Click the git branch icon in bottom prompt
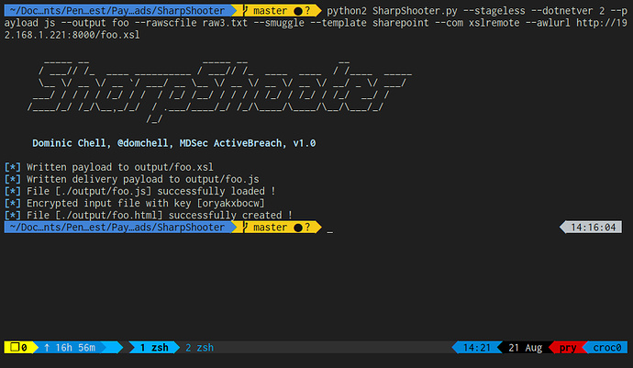The height and width of the screenshot is (368, 633). coord(246,227)
